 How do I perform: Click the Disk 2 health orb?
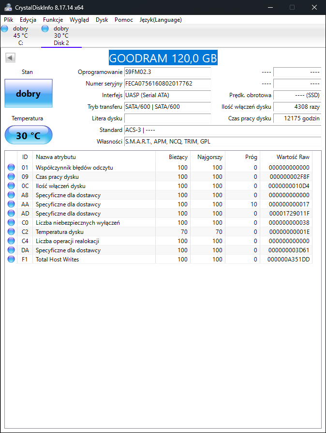[45, 29]
